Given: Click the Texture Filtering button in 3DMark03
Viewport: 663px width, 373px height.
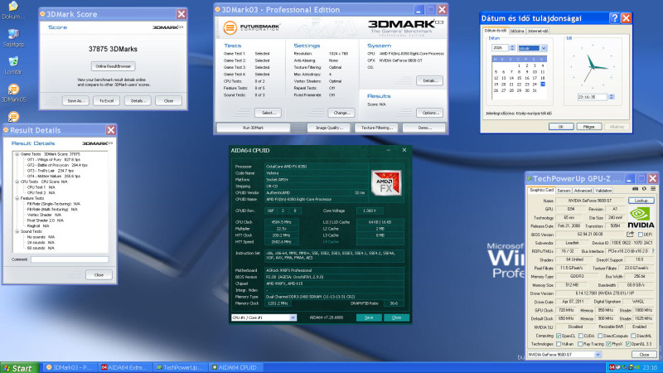Looking at the screenshot, I should point(376,128).
